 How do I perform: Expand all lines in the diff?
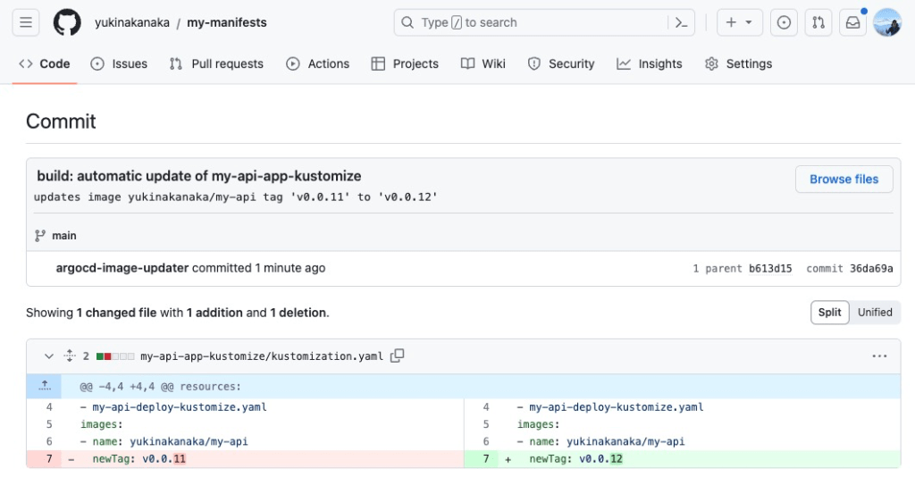(x=70, y=356)
